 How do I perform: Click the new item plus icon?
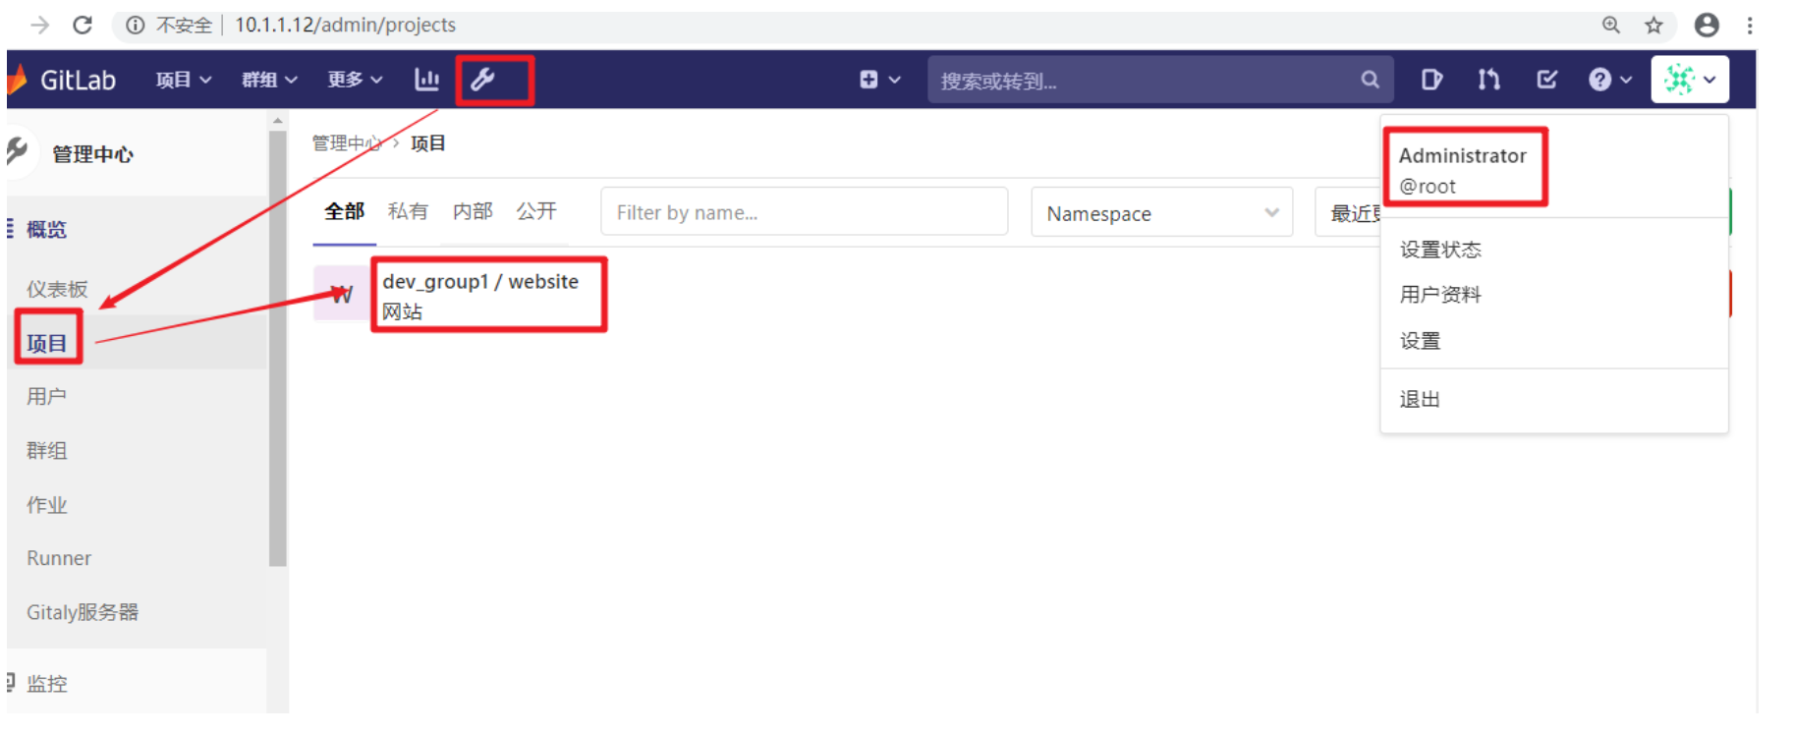click(x=868, y=80)
